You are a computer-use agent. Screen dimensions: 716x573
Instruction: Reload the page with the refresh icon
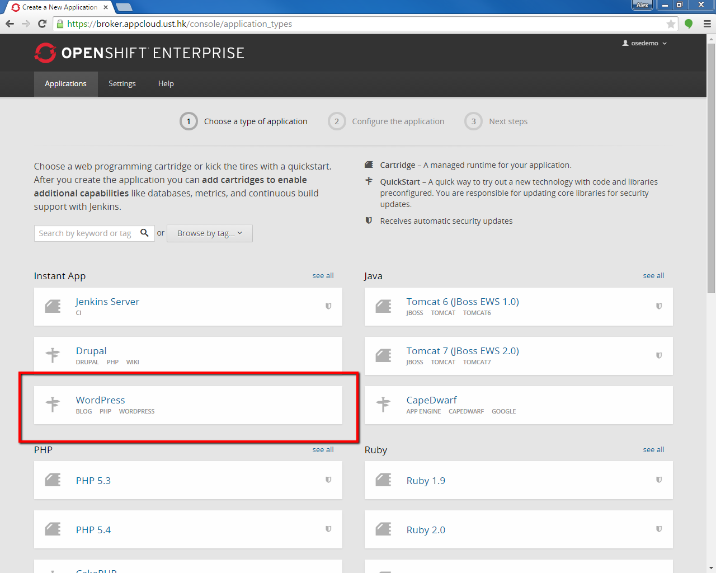(42, 24)
